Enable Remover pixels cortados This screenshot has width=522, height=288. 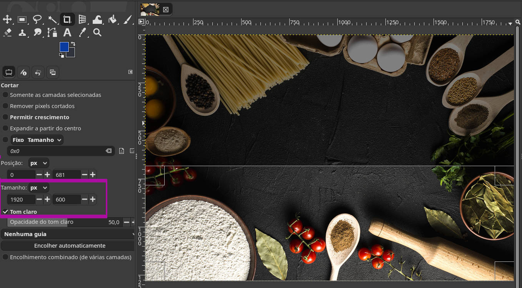tap(5, 106)
